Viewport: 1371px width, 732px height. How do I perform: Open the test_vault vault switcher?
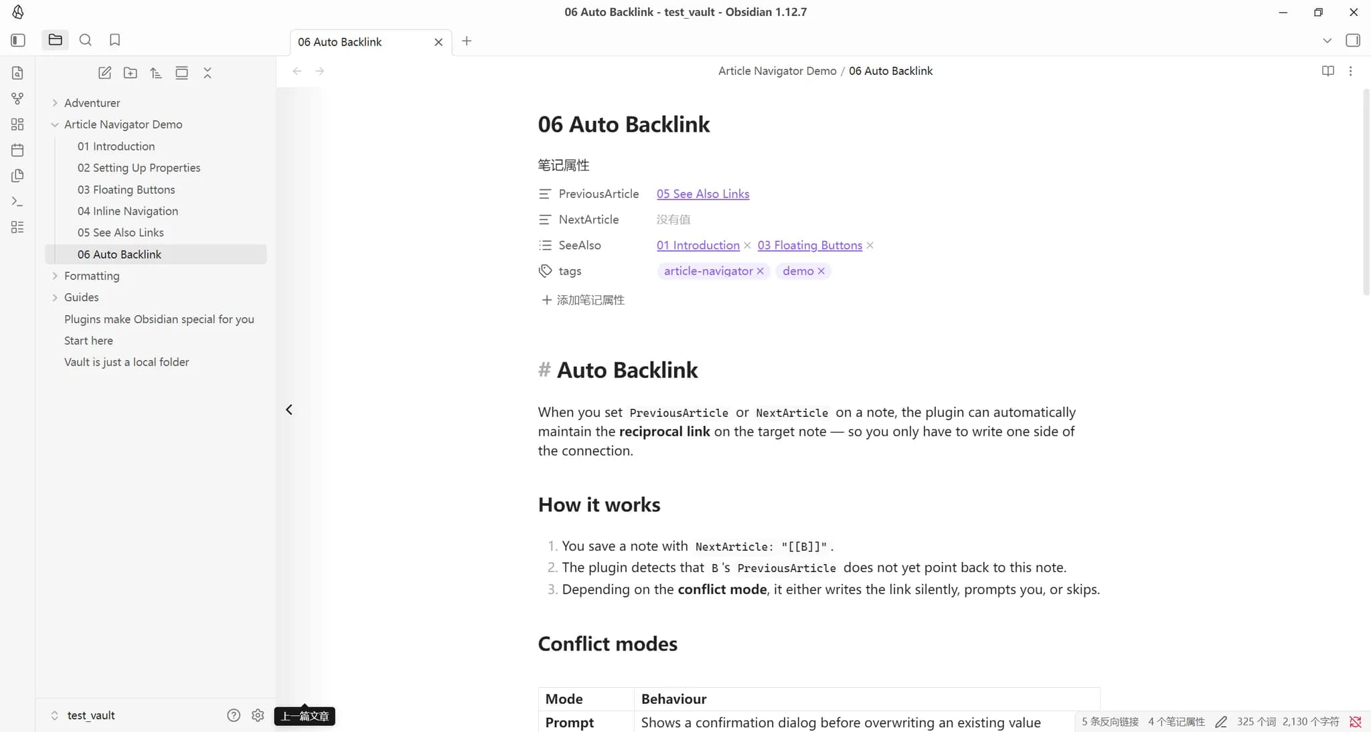84,715
